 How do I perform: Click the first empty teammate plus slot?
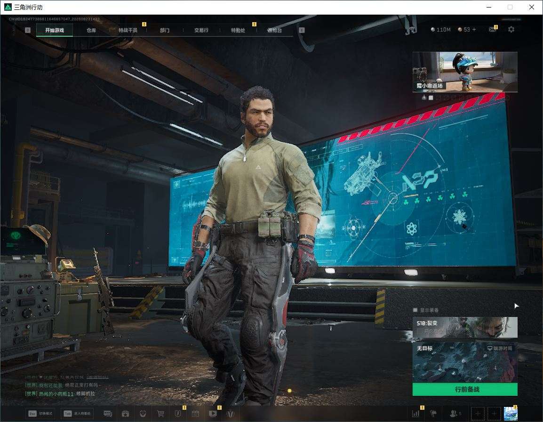(x=478, y=414)
